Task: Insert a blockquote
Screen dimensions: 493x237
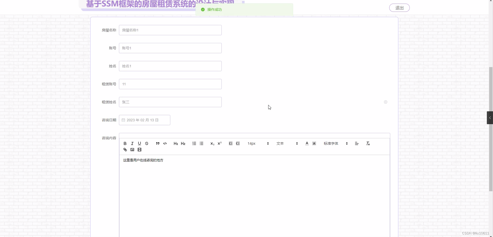Action: [157, 143]
